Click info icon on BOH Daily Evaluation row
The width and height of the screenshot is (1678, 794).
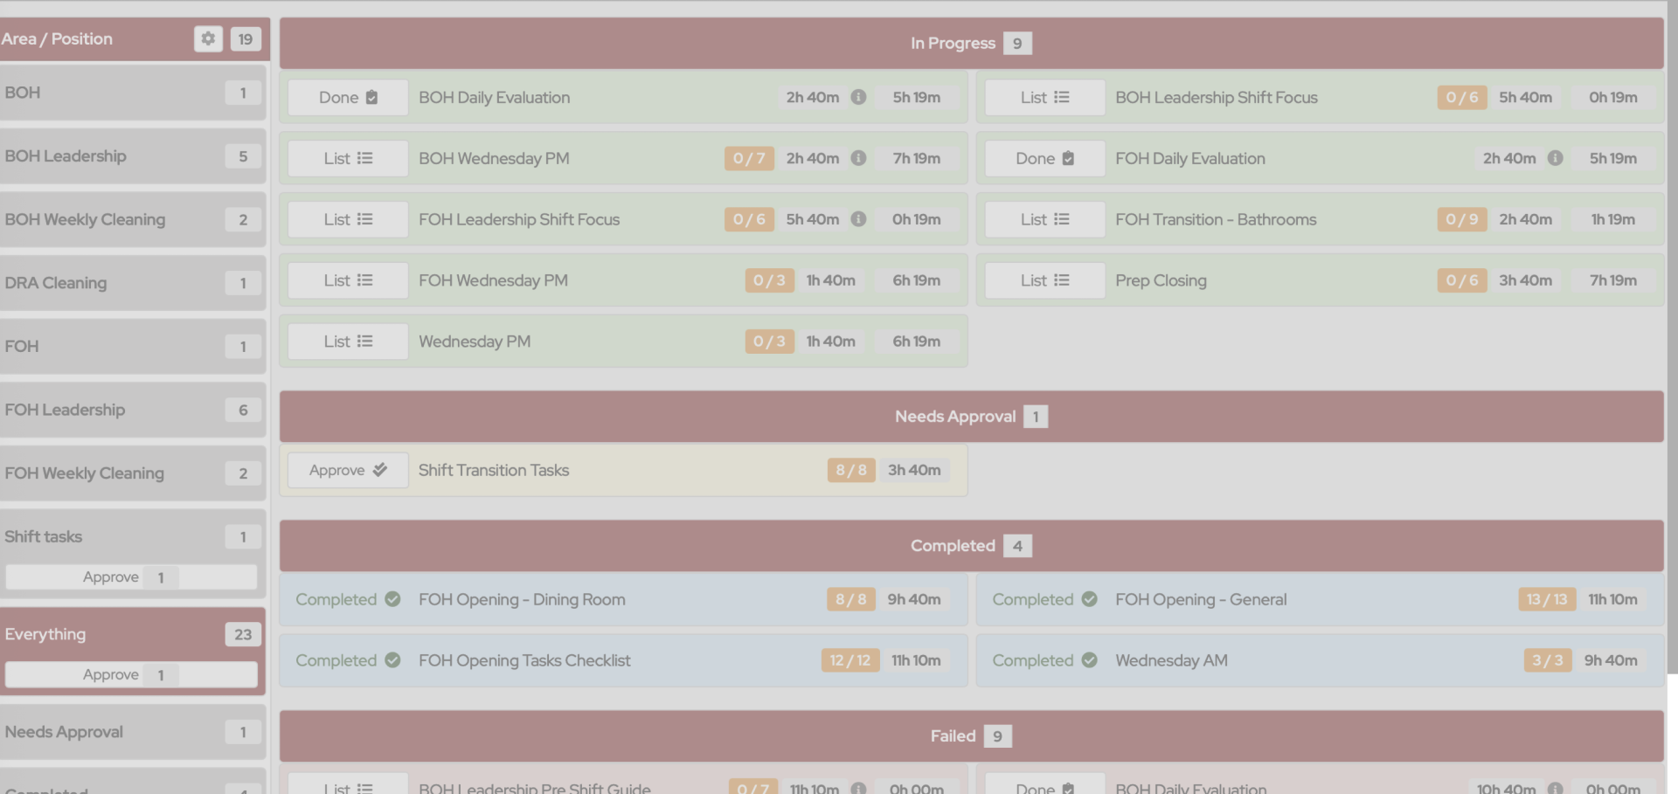[858, 97]
